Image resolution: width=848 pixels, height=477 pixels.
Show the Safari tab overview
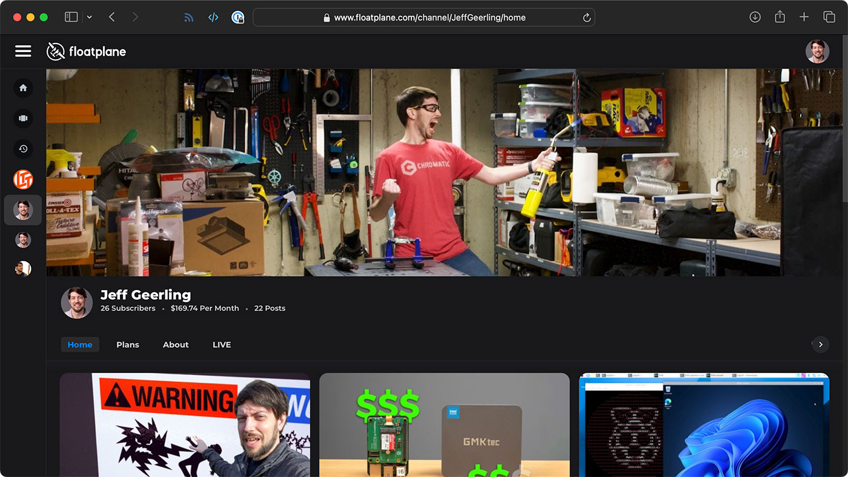(829, 17)
